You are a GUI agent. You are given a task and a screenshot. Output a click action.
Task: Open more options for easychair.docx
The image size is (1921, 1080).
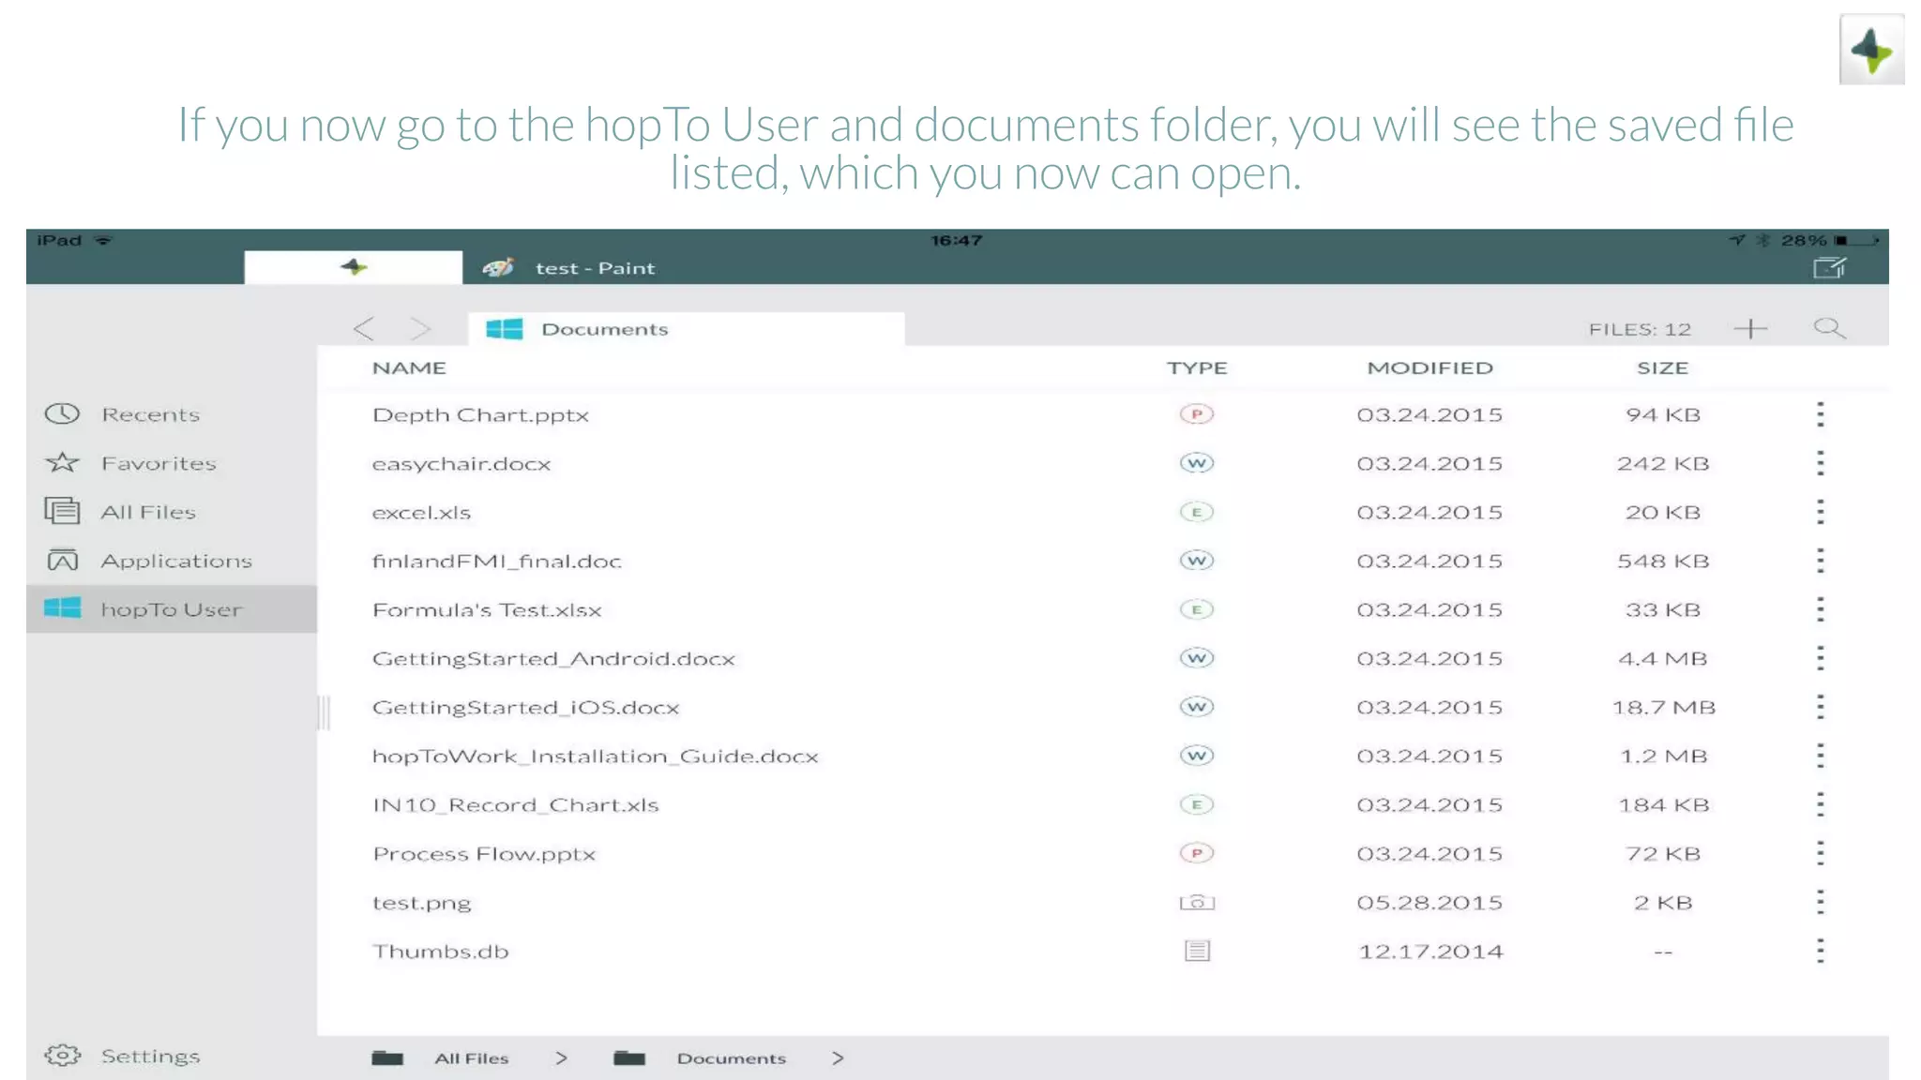coord(1820,463)
